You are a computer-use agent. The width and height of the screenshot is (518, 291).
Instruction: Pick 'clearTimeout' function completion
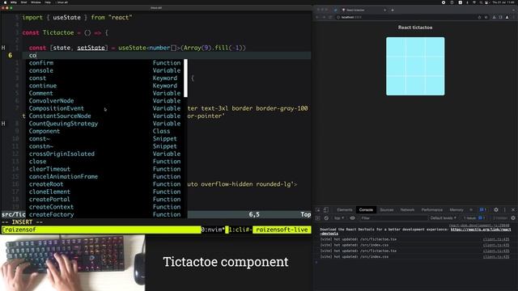tap(105, 169)
